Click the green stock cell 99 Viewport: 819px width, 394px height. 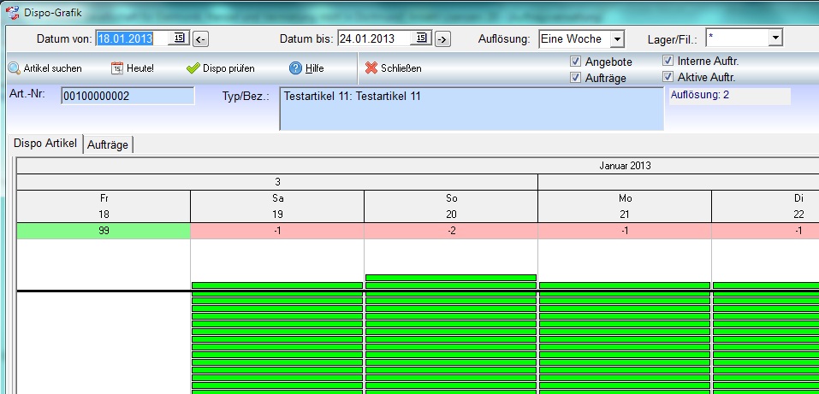tap(104, 231)
